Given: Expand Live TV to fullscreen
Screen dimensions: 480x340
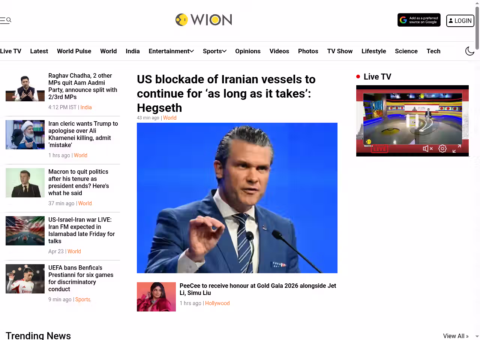Looking at the screenshot, I should 457,149.
